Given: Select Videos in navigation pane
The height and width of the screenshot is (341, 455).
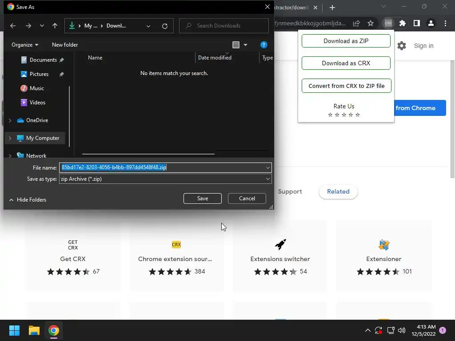Looking at the screenshot, I should click(33, 103).
